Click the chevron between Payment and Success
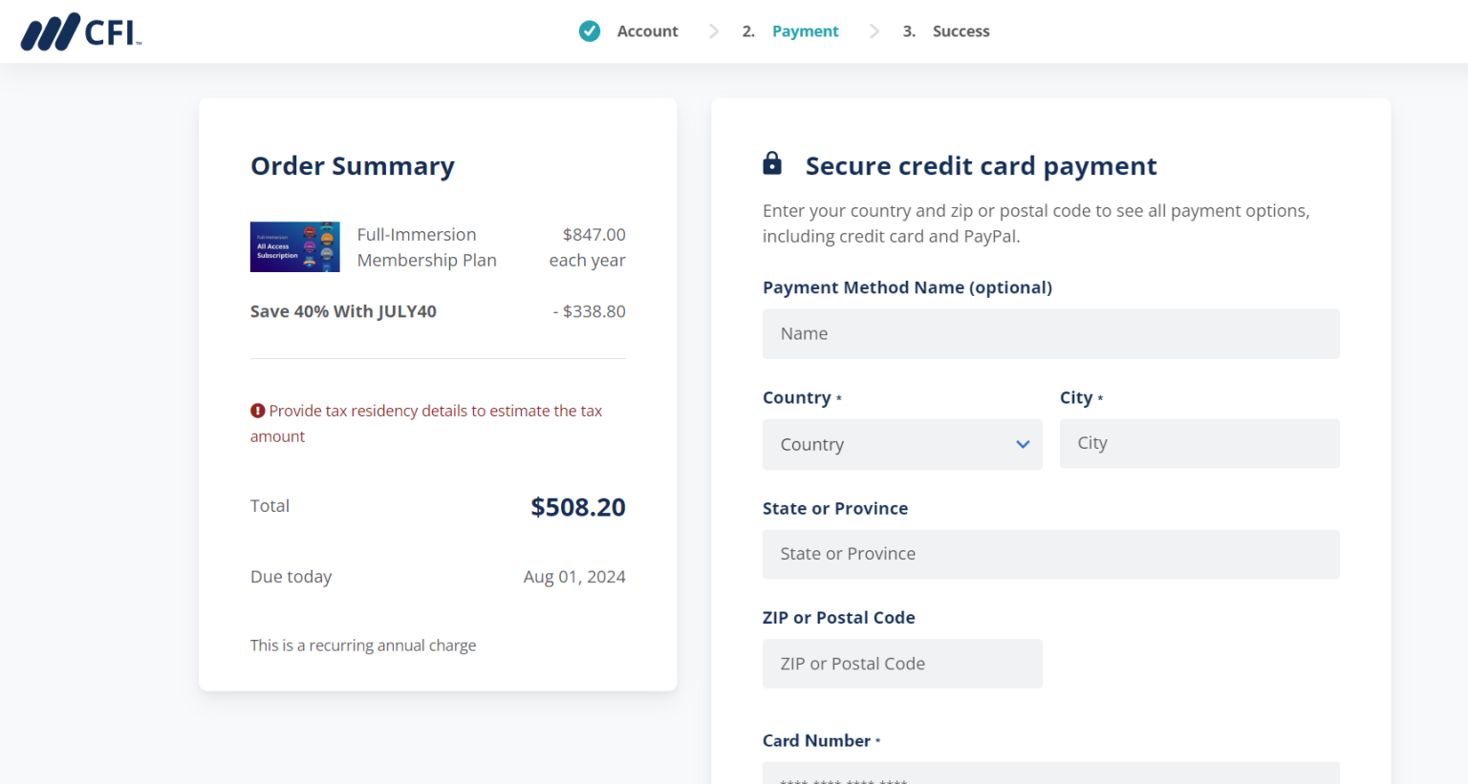Image resolution: width=1468 pixels, height=784 pixels. (x=874, y=31)
